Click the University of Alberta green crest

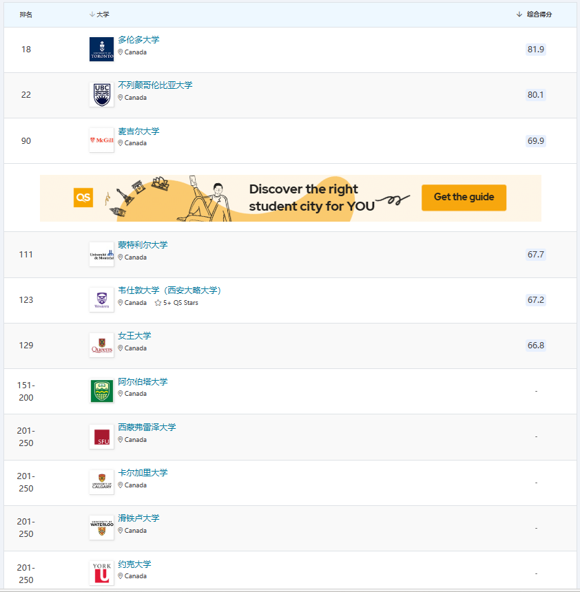(x=102, y=391)
